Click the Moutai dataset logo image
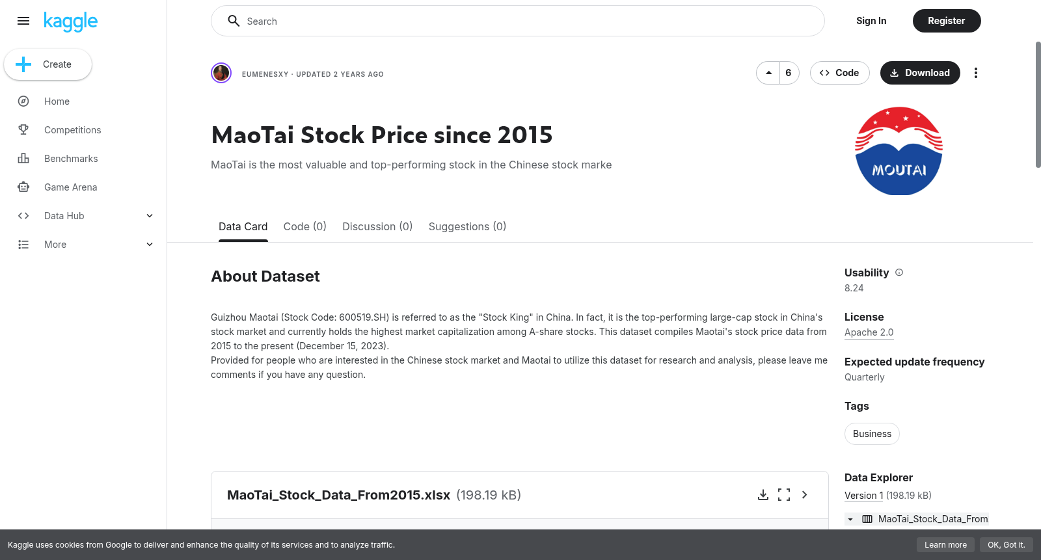1041x560 pixels. tap(899, 151)
